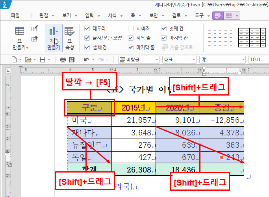Click the ruler tab type icon
Screen dimensions: 269x197
[x=8, y=70]
